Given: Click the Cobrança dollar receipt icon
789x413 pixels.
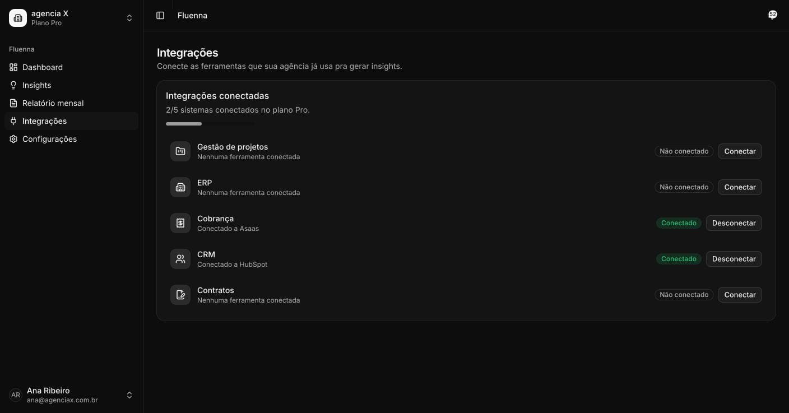Looking at the screenshot, I should pyautogui.click(x=180, y=223).
